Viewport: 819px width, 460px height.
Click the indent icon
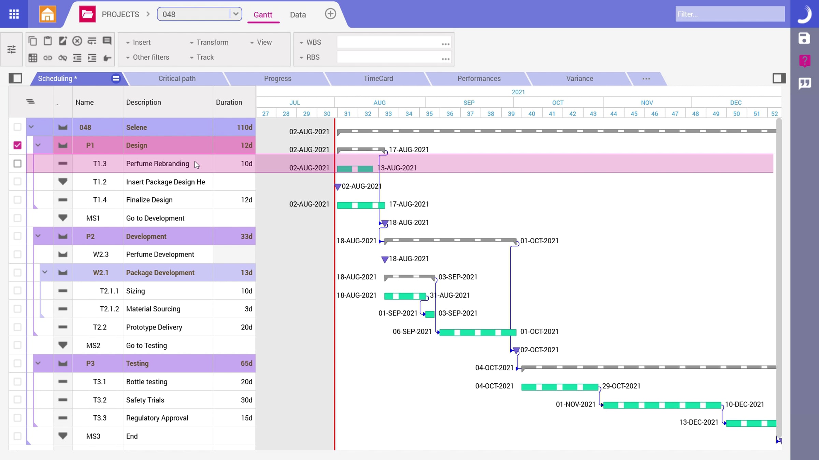point(92,58)
